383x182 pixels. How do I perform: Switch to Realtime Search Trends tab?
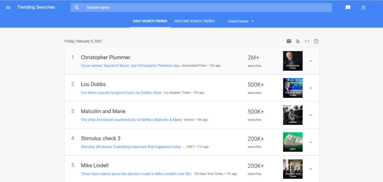(x=194, y=21)
